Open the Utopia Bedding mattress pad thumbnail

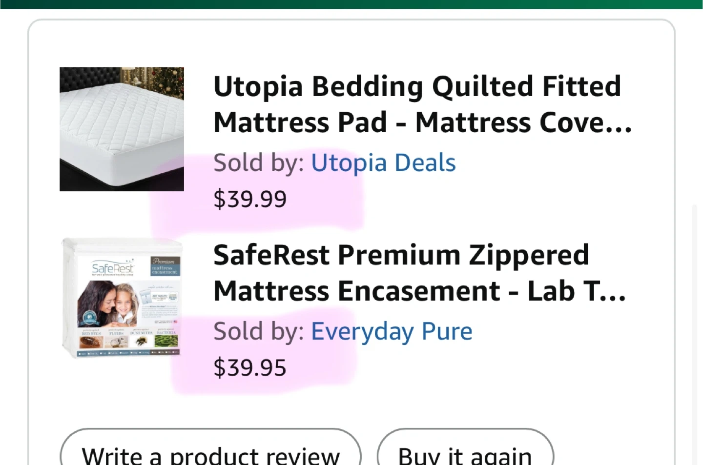[x=122, y=129]
